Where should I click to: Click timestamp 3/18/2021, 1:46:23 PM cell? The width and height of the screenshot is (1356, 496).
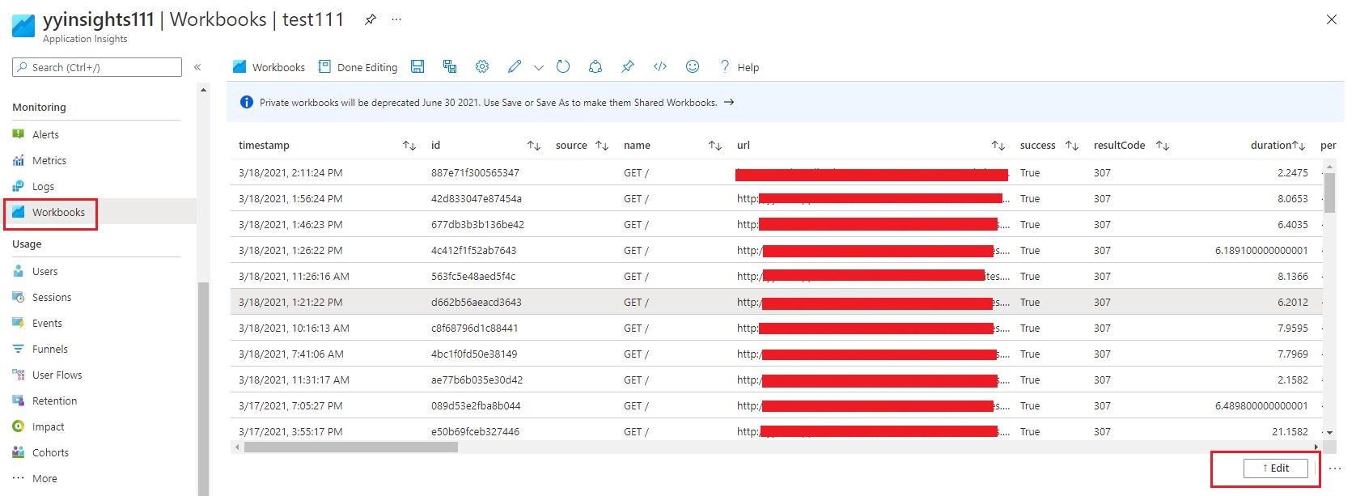click(x=290, y=224)
